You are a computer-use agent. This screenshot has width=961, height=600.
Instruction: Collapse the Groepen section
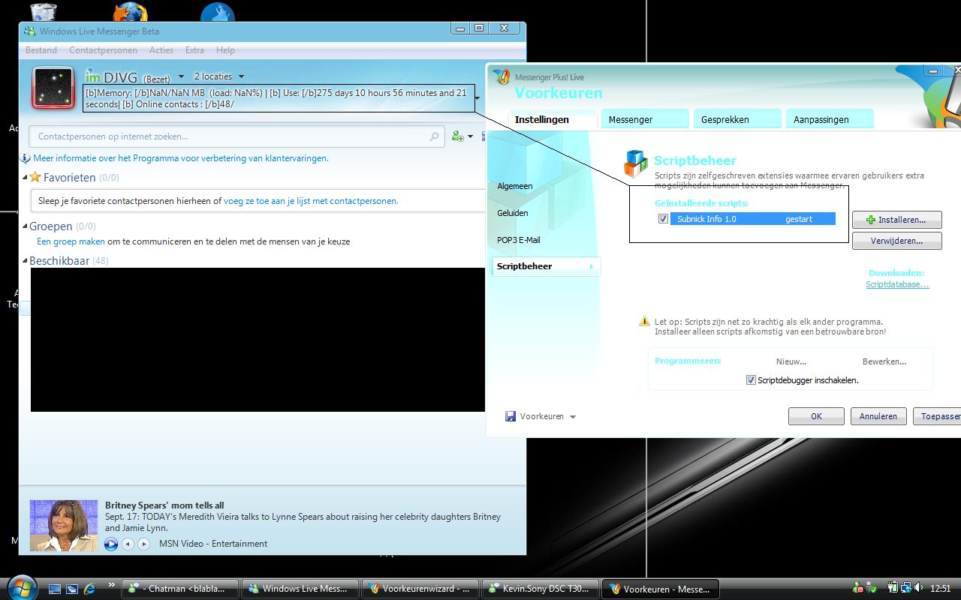(25, 226)
